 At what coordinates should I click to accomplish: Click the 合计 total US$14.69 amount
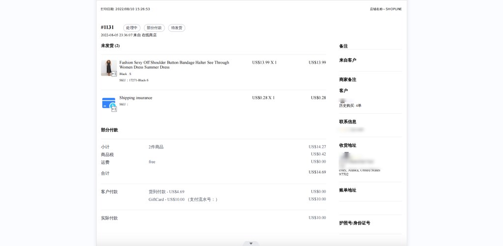point(317,172)
